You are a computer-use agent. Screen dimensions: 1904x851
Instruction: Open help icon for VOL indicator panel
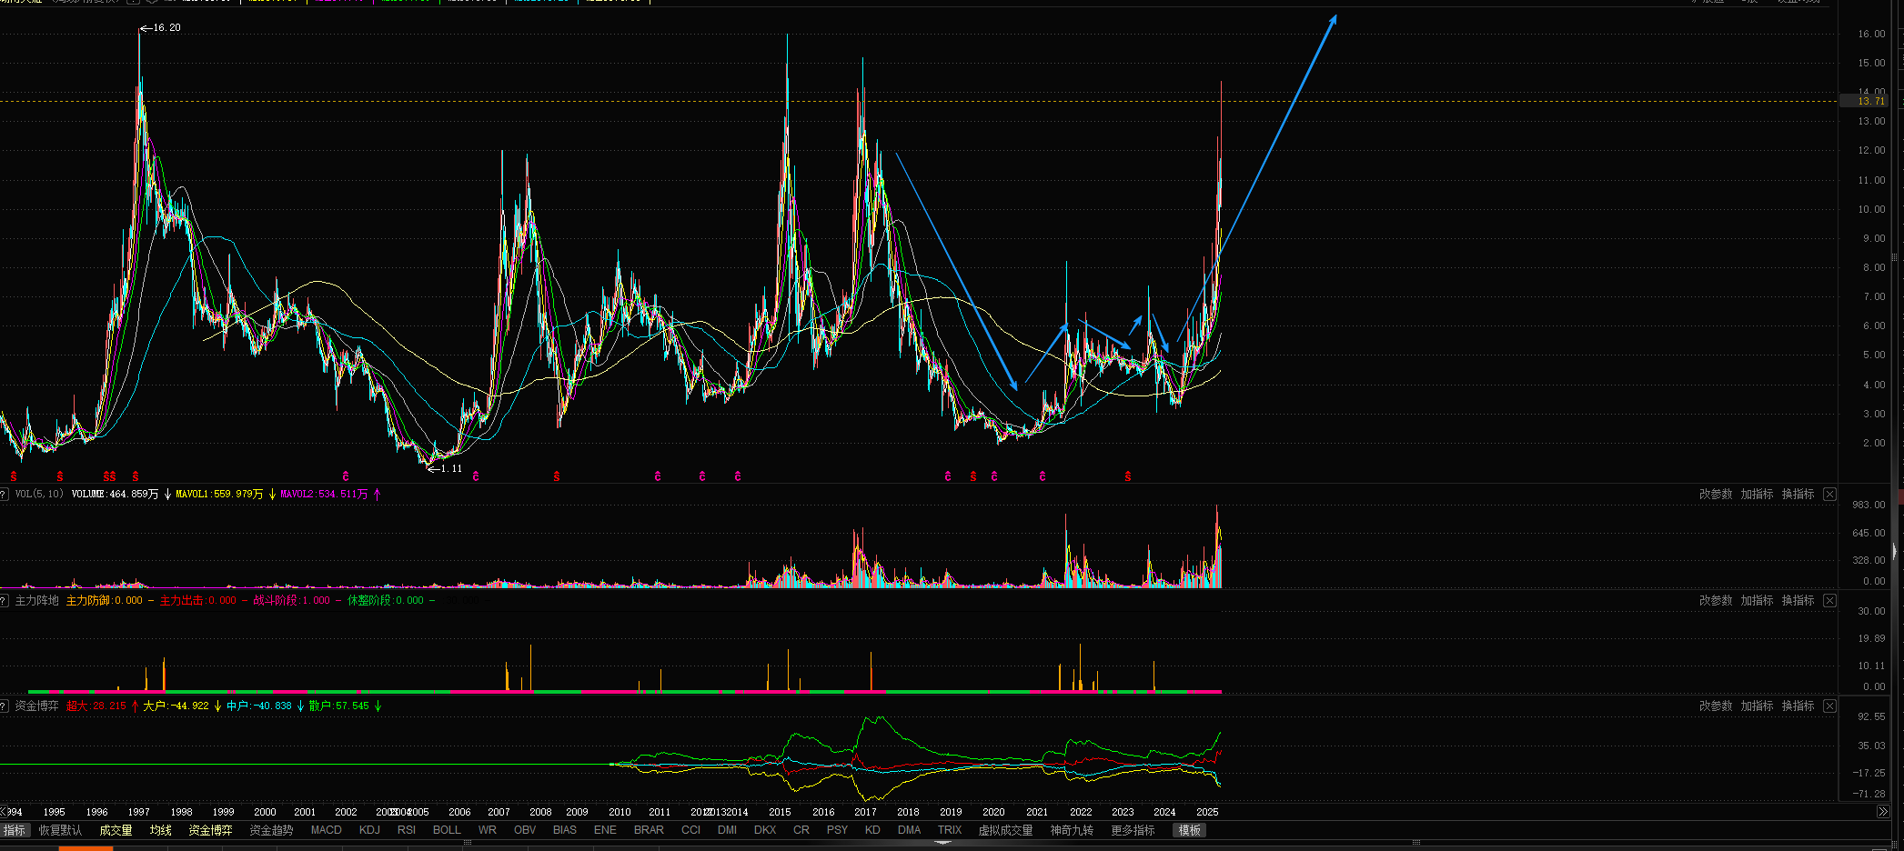tap(5, 494)
